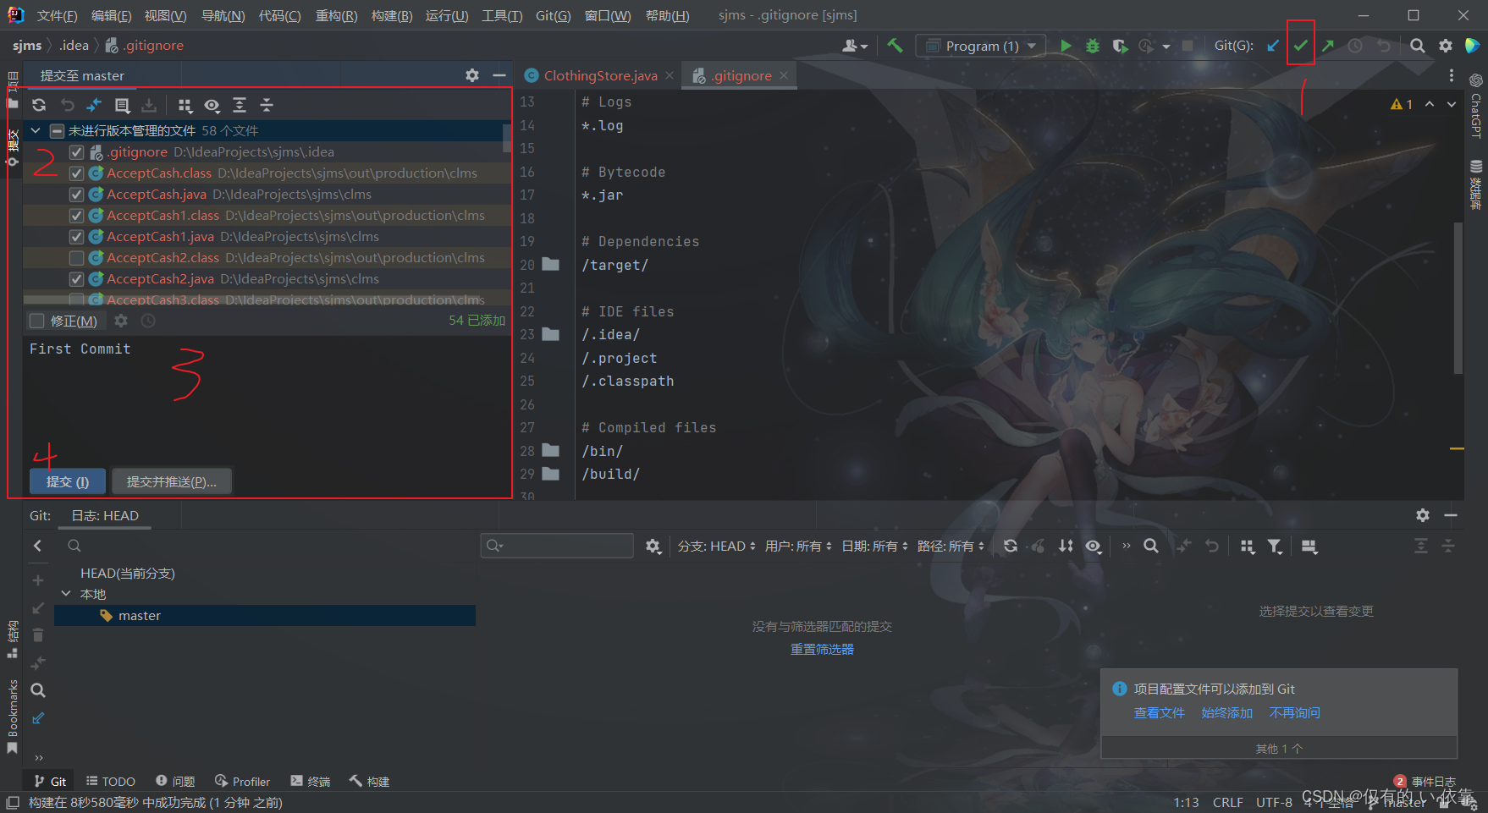This screenshot has height=813, width=1488.
Task: Uncheck AcceptCash.java checkbox
Action: click(76, 195)
